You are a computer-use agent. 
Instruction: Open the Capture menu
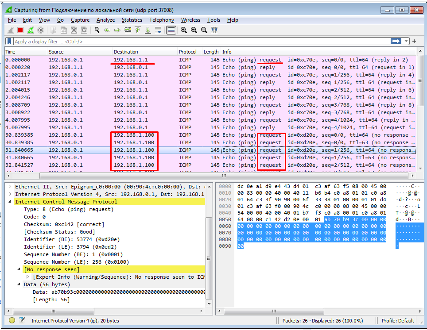[80, 20]
